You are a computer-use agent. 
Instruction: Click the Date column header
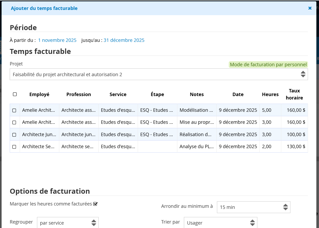coord(238,94)
